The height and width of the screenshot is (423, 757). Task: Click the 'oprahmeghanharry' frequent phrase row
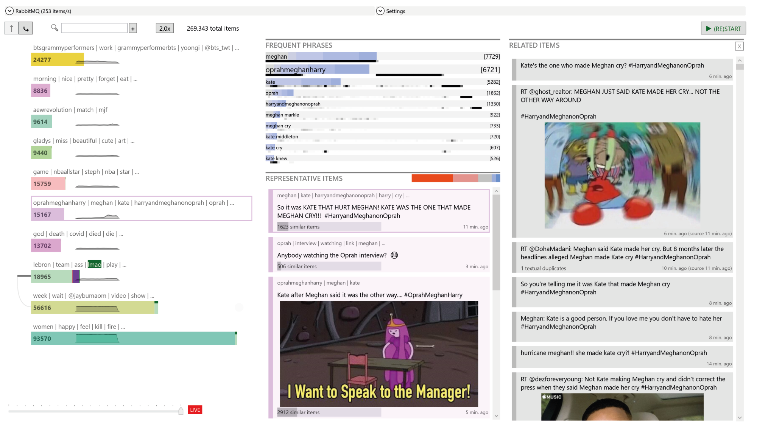[x=383, y=70]
